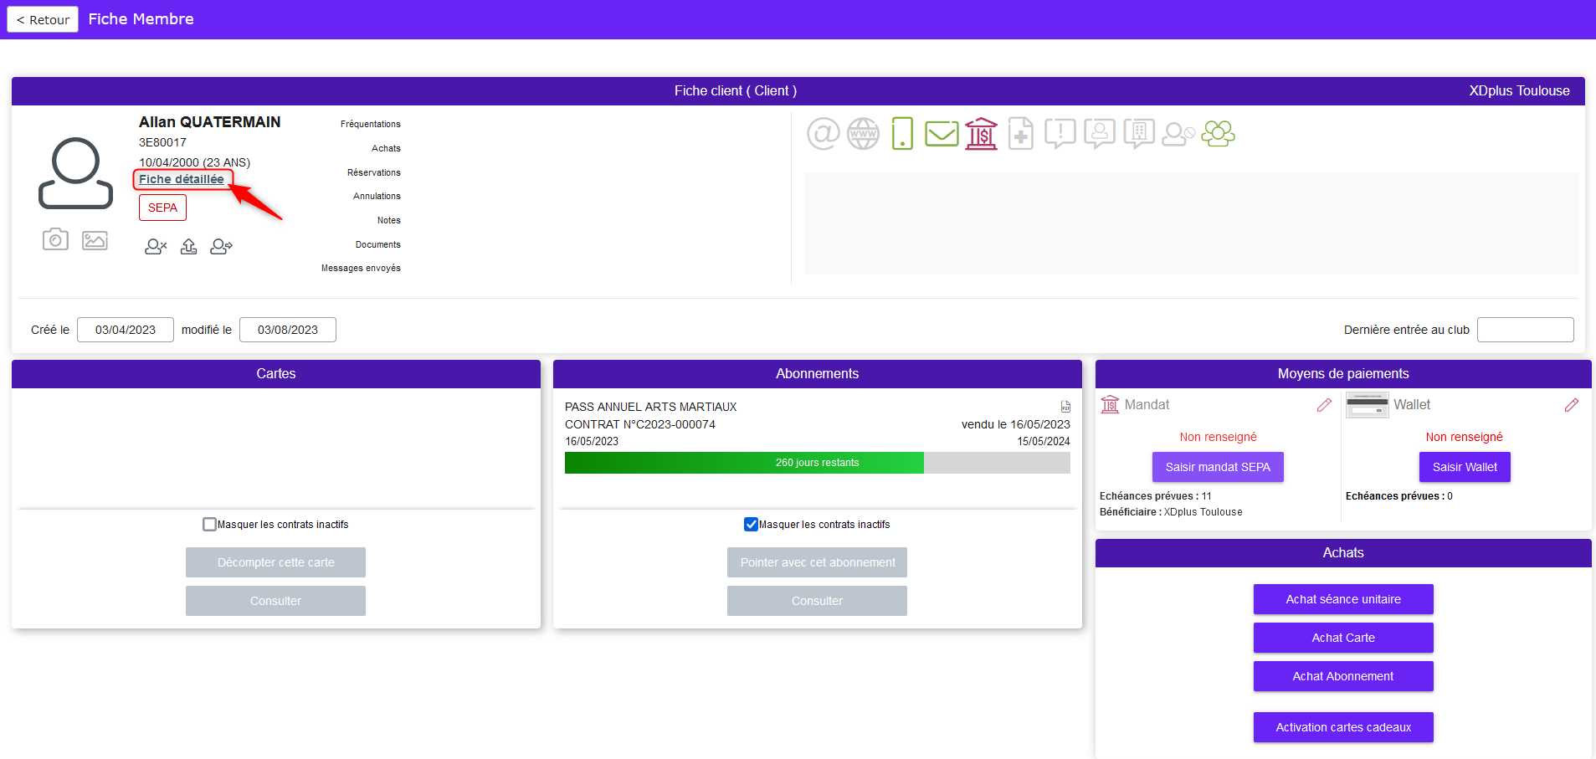Click the 260 jours restants progress bar
Screen dimensions: 1596x759
point(817,463)
